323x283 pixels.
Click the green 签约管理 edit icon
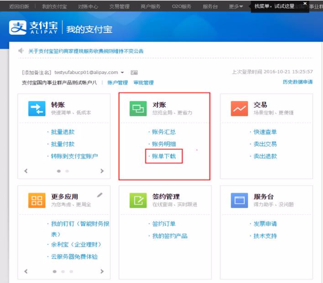[x=138, y=200]
